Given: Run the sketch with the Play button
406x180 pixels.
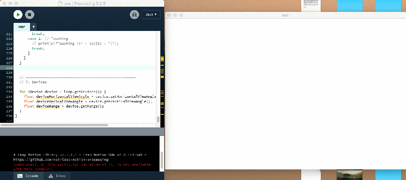Looking at the screenshot, I should 18,14.
